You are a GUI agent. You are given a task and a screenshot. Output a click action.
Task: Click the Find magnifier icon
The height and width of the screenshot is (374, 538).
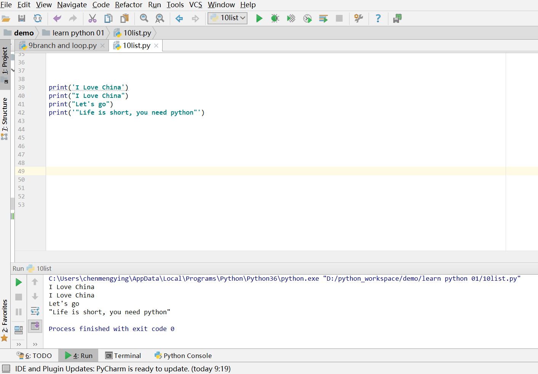point(144,18)
